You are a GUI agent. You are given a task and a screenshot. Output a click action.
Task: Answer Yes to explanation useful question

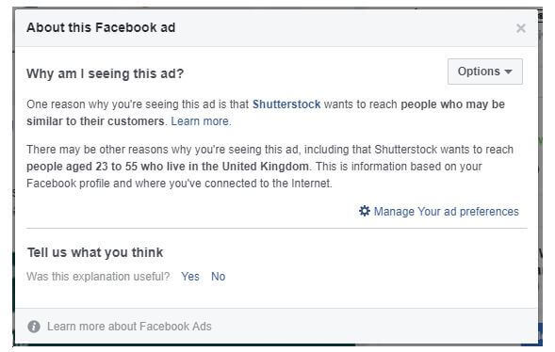[x=190, y=277]
